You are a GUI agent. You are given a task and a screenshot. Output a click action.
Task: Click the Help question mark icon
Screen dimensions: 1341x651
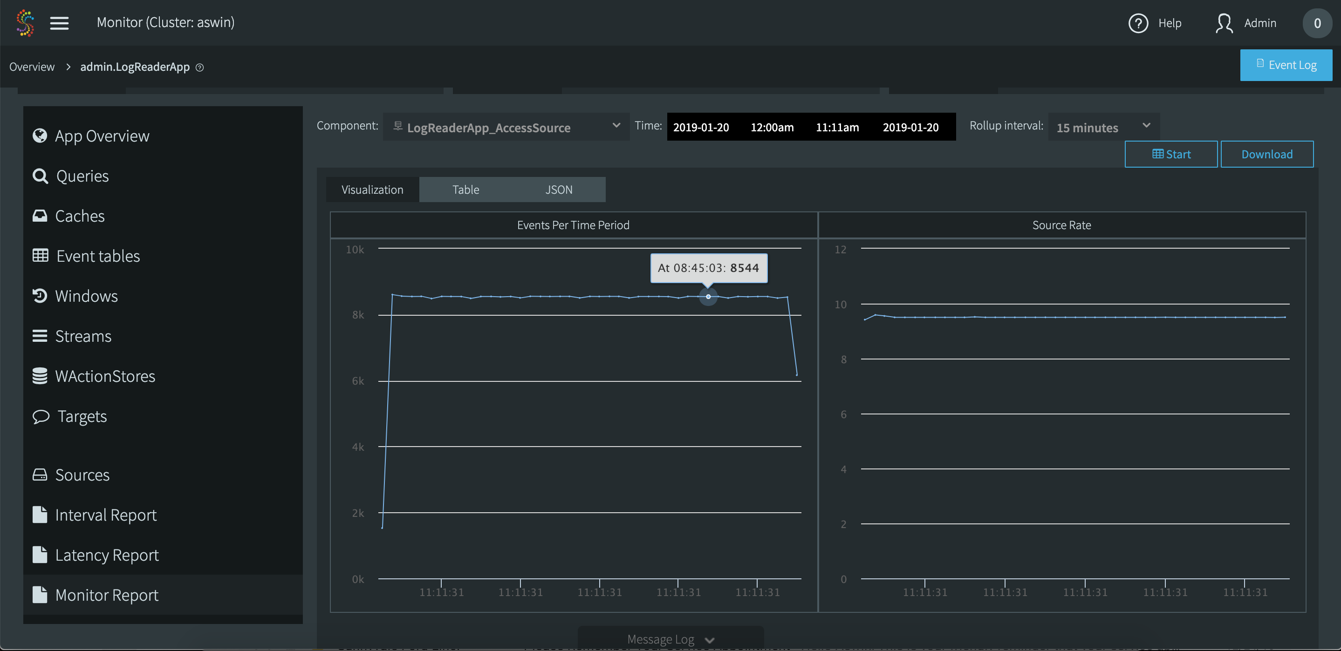tap(1138, 23)
